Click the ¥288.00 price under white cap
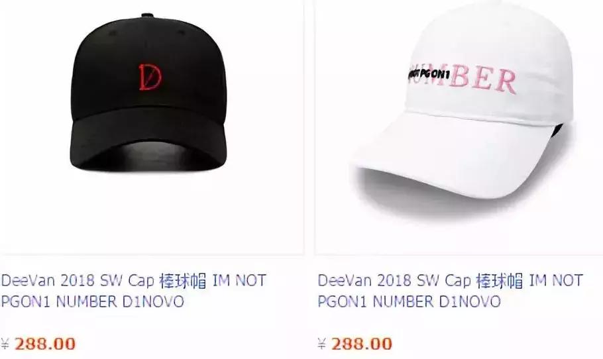Screen dimensions: 603x359 (x=355, y=343)
